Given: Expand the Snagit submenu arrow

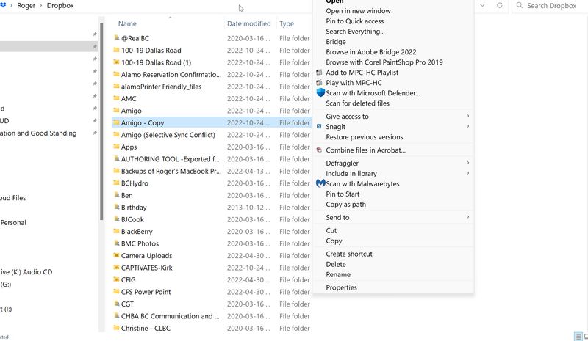Looking at the screenshot, I should pyautogui.click(x=468, y=126).
